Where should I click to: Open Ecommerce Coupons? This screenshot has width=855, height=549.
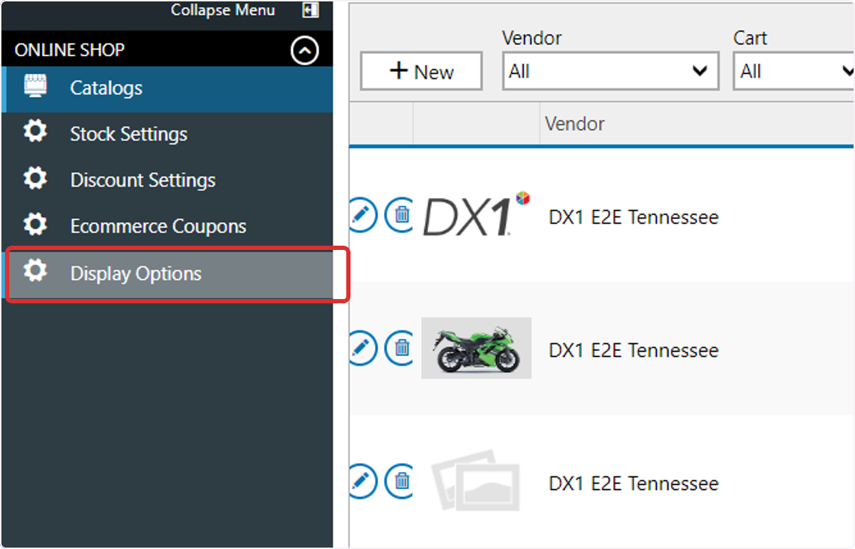click(x=167, y=226)
